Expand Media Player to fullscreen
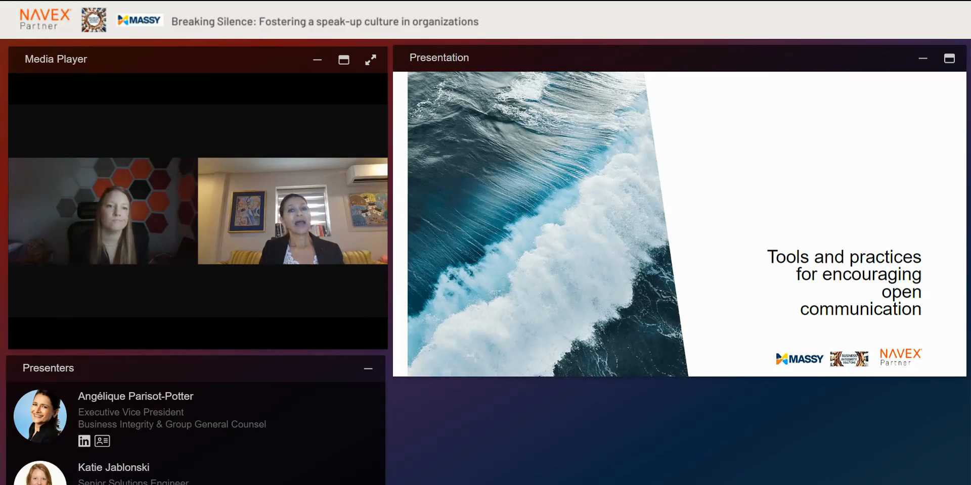Image resolution: width=971 pixels, height=485 pixels. click(x=371, y=60)
